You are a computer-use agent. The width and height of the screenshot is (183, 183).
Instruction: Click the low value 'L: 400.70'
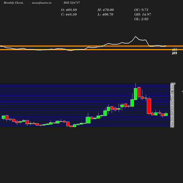pos(105,15)
